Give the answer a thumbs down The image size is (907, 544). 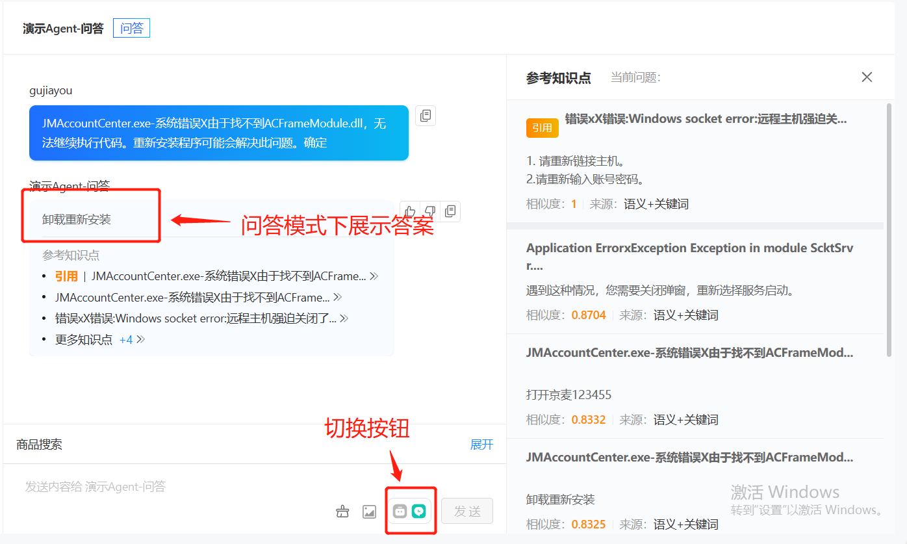pos(429,211)
